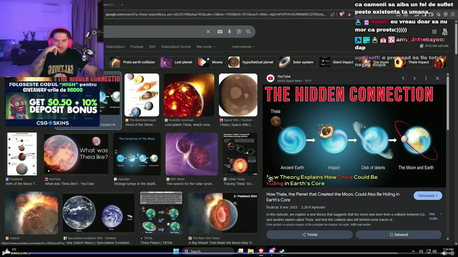Open Brave browser from the taskbar
This screenshot has height=257, width=458.
[261, 251]
